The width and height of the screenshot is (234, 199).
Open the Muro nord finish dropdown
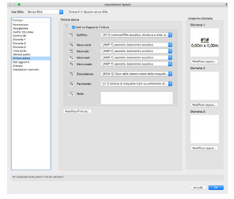click(136, 45)
